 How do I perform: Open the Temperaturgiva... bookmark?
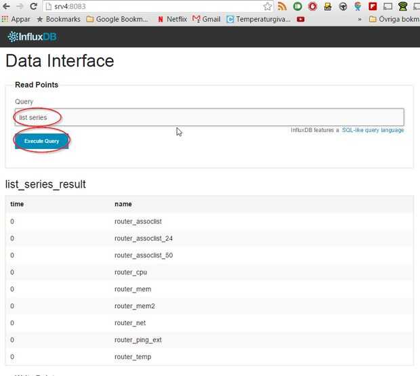pyautogui.click(x=258, y=19)
